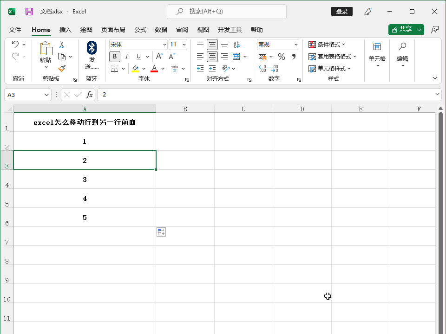Image resolution: width=446 pixels, height=334 pixels.
Task: Expand 套用表格格式 dropdown
Action: 332,57
